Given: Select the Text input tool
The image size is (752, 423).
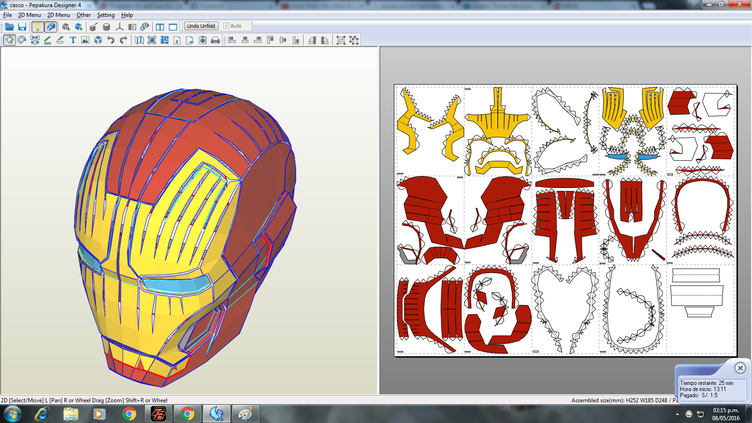Looking at the screenshot, I should pyautogui.click(x=73, y=40).
